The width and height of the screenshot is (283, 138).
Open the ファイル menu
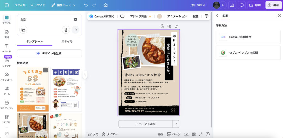click(20, 5)
